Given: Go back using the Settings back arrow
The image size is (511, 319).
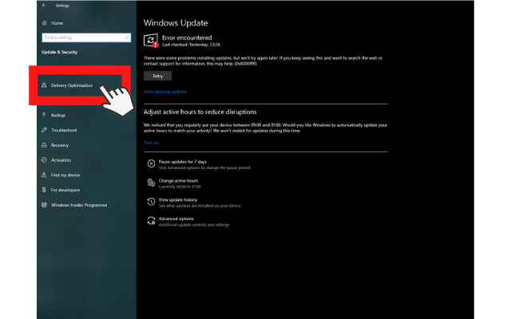Looking at the screenshot, I should pos(44,6).
